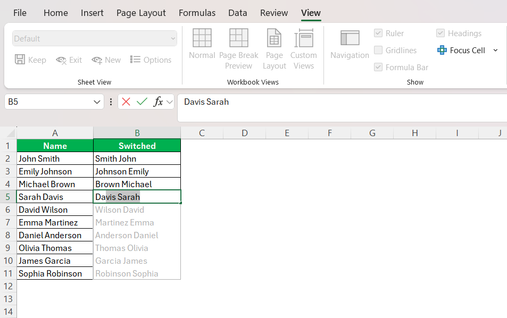The width and height of the screenshot is (507, 318).
Task: Open the Formulas tab
Action: pyautogui.click(x=197, y=13)
